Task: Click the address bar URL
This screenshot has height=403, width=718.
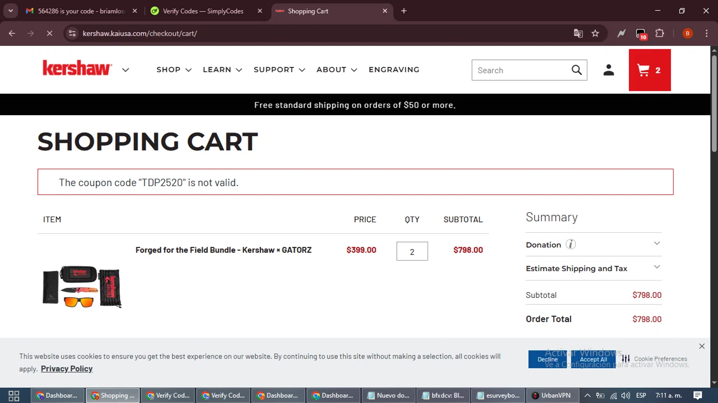Action: coord(140,33)
